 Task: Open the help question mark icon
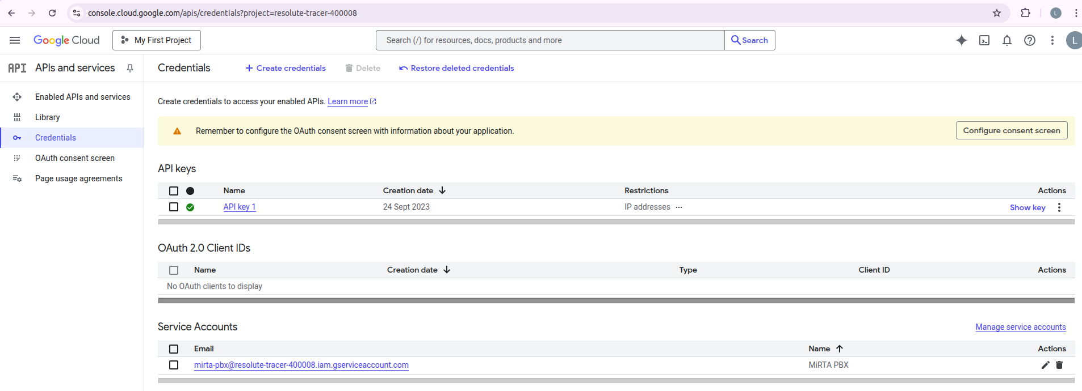1029,40
